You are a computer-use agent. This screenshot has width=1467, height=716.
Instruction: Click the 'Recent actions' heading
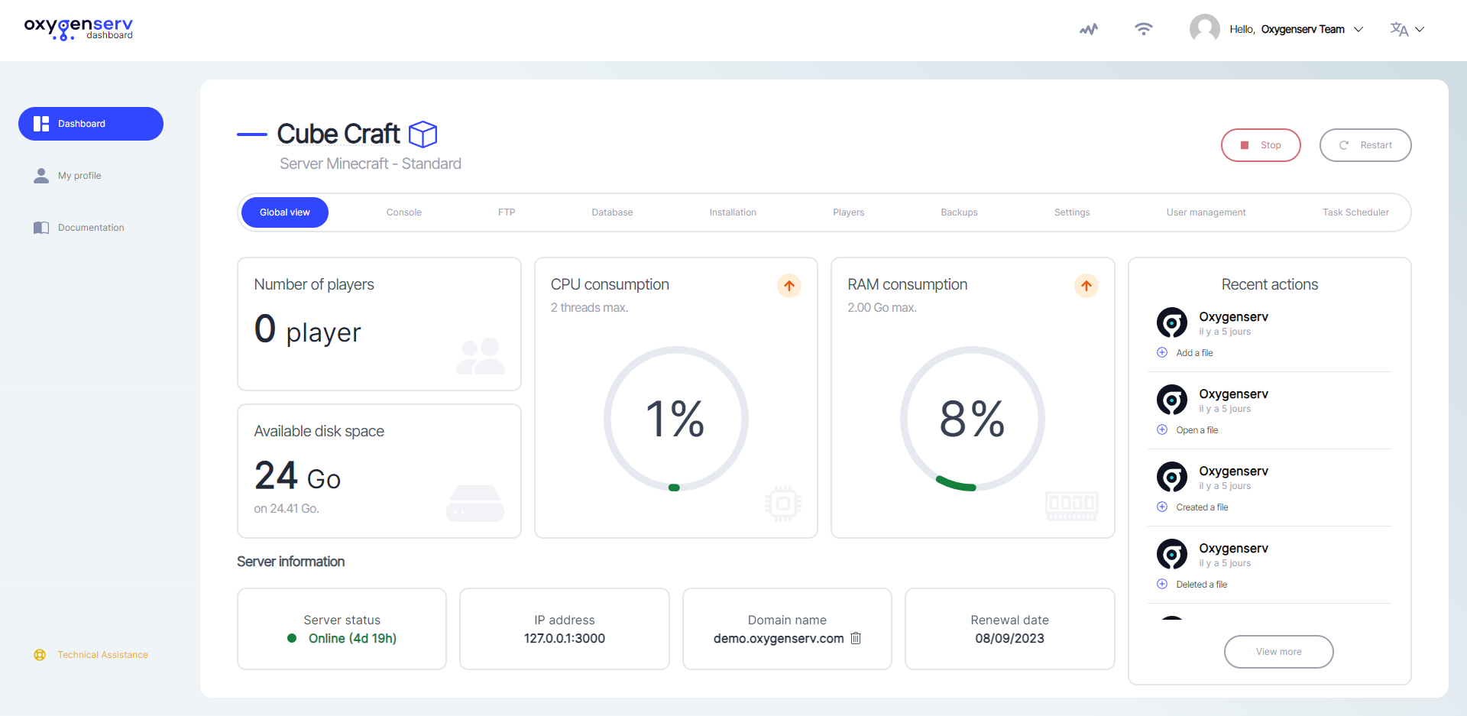tap(1270, 284)
